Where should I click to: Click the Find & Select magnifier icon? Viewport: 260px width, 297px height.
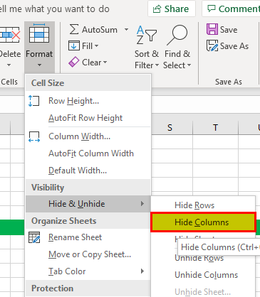click(x=177, y=35)
